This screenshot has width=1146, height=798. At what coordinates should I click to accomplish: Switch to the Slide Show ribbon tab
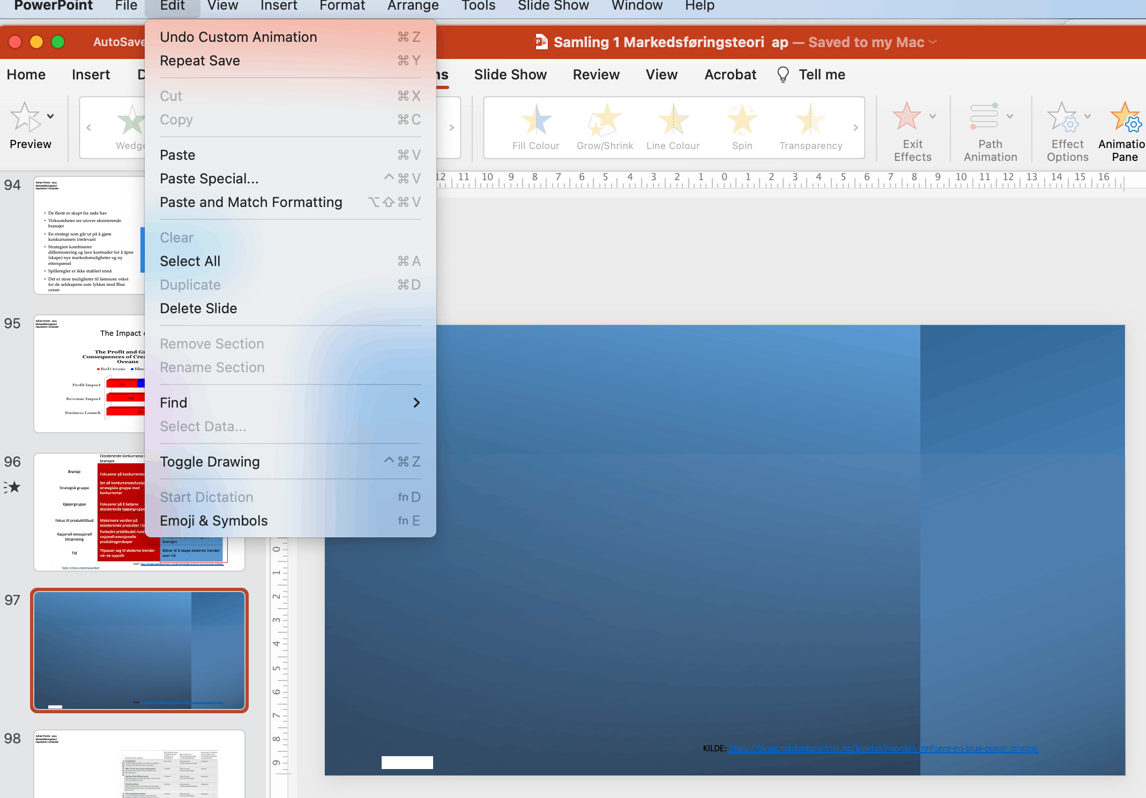click(510, 75)
